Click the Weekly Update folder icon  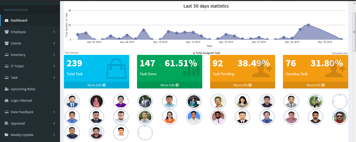click(x=7, y=135)
